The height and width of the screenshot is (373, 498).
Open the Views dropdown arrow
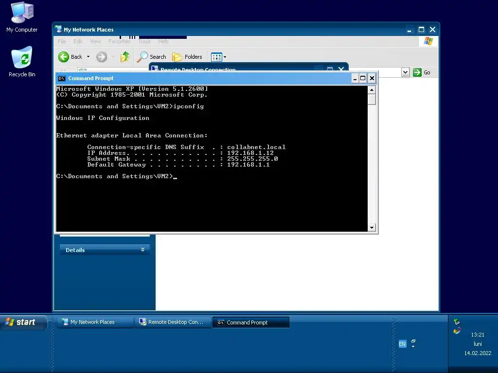pyautogui.click(x=225, y=57)
